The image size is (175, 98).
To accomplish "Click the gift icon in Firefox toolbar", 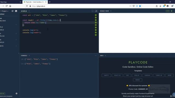I will coord(172,6).
